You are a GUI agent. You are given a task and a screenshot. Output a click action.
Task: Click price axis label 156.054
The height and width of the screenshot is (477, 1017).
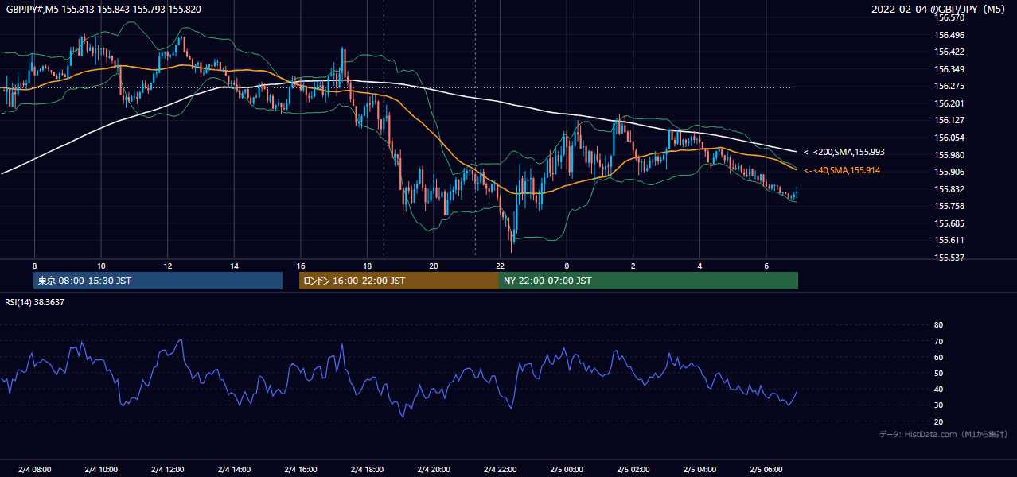949,138
